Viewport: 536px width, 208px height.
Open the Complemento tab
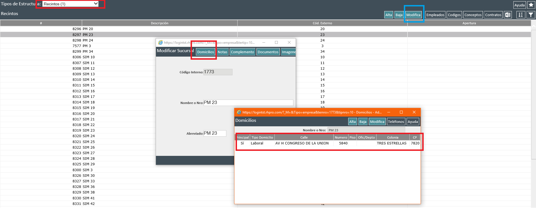(242, 52)
